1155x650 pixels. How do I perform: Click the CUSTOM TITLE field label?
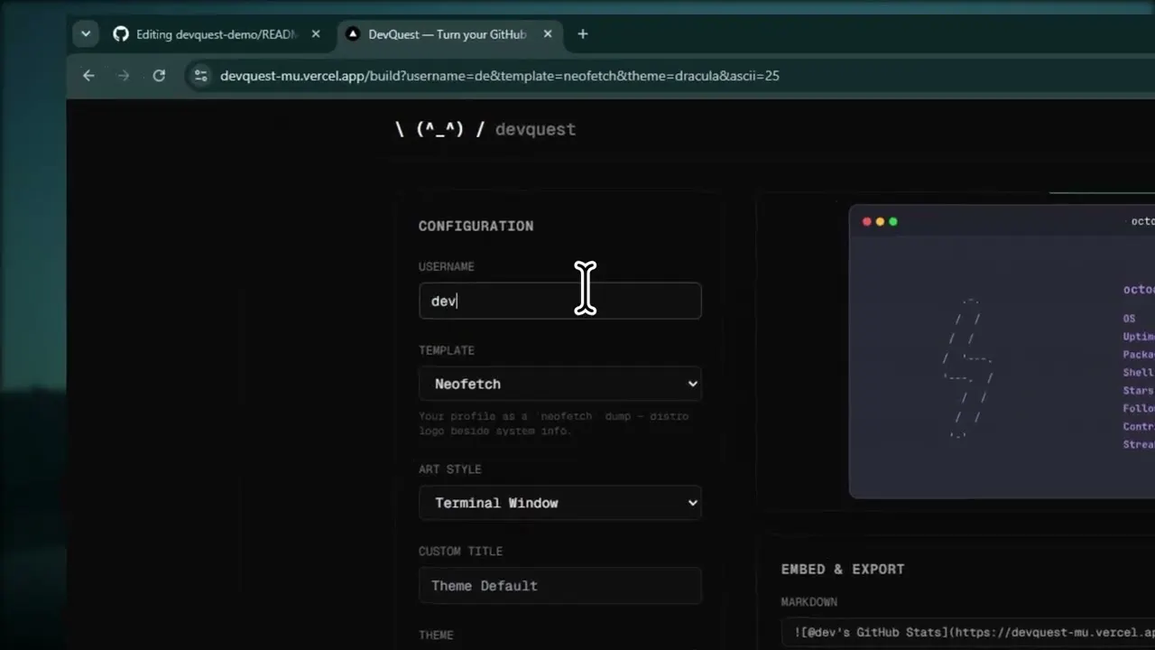pos(460,552)
